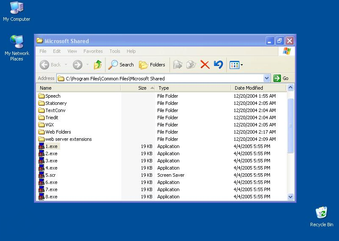Select the 5.scr screen saver icon
Viewport: 339px width, 241px height.
pos(41,175)
